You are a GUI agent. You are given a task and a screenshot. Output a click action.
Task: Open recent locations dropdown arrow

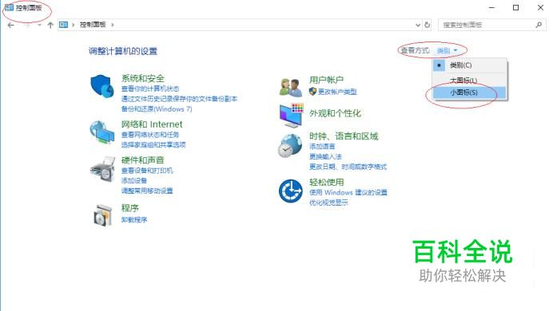click(x=39, y=25)
